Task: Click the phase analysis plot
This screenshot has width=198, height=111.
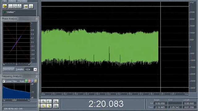Action: 16,43
